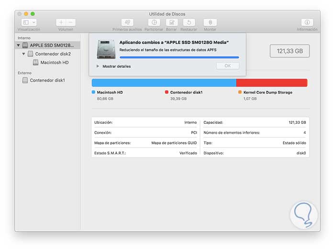Click the Reduciendo el tamaño status text
Image resolution: width=335 pixels, height=251 pixels.
[x=168, y=50]
